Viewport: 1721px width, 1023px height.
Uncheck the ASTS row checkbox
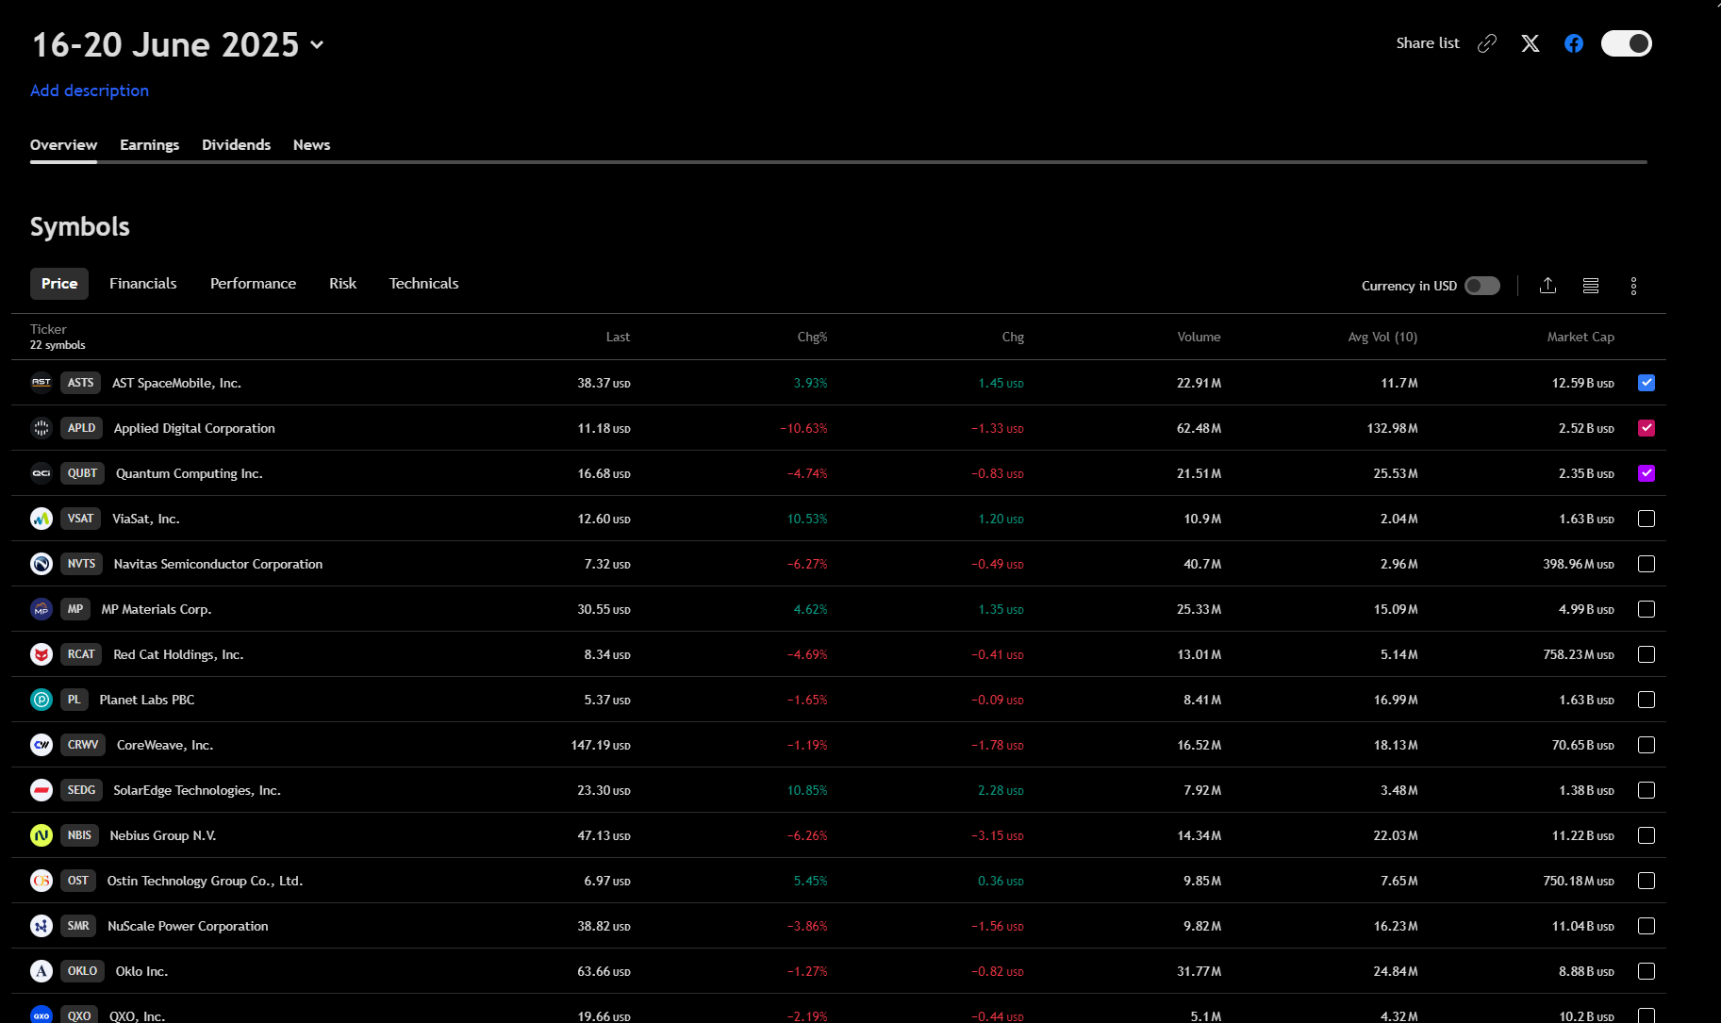point(1647,383)
